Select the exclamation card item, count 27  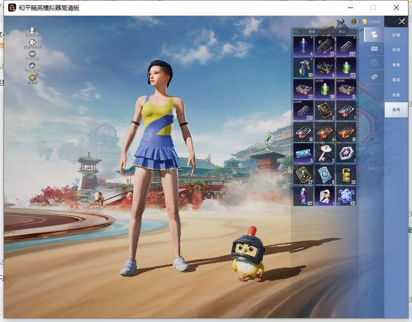coord(303,175)
